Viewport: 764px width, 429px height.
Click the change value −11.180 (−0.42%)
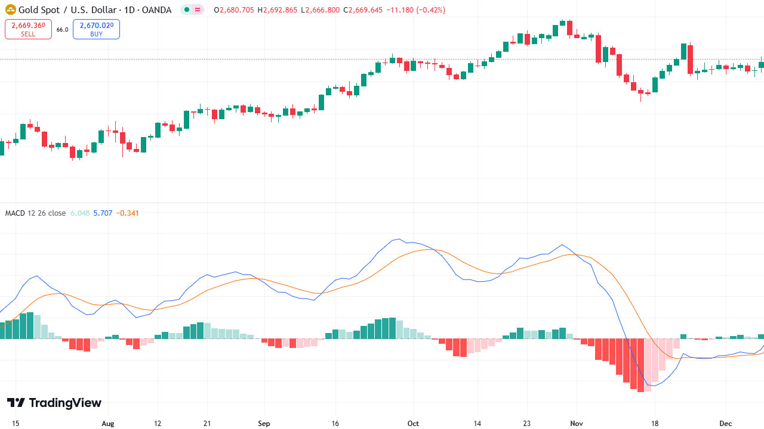tap(415, 10)
